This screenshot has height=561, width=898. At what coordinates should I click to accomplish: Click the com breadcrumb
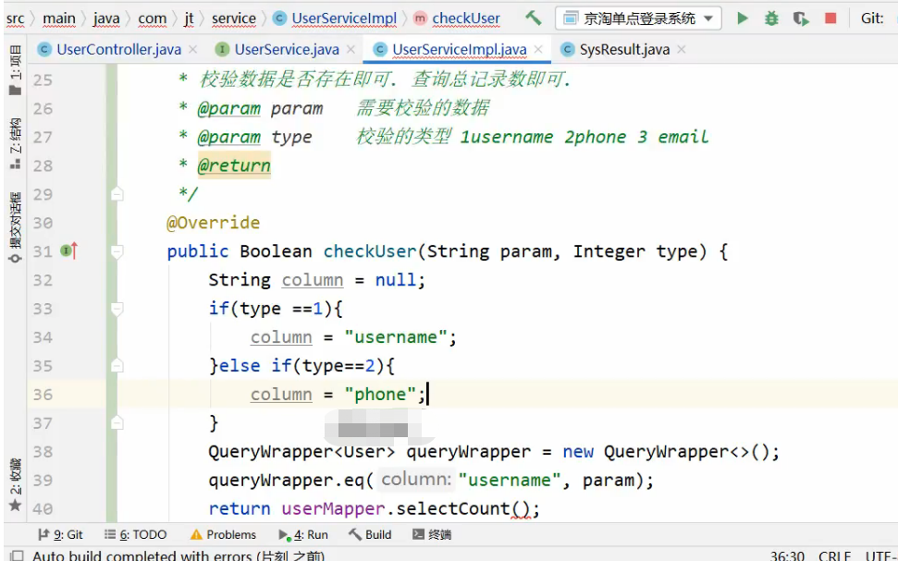point(152,18)
